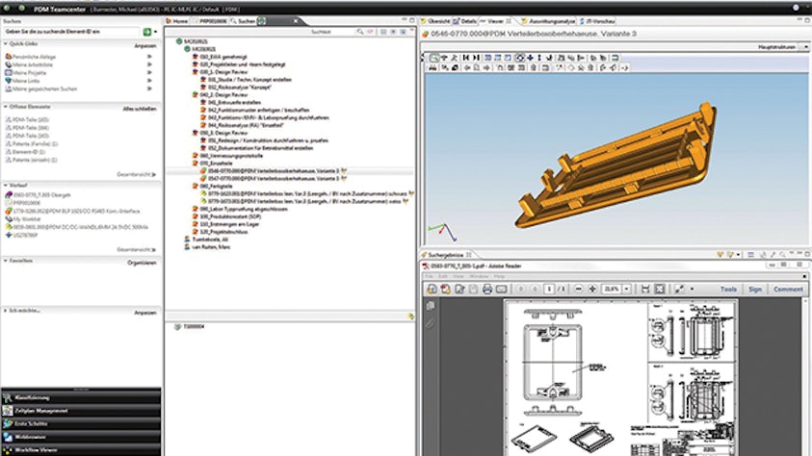Click Anpassen next to Quick Links
Image resolution: width=812 pixels, height=456 pixels.
[x=145, y=45]
